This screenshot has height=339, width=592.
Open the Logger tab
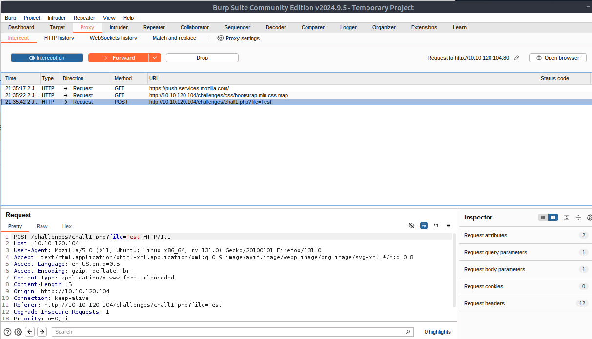(348, 27)
